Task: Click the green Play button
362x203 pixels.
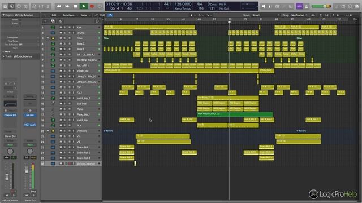Action: 84,6
